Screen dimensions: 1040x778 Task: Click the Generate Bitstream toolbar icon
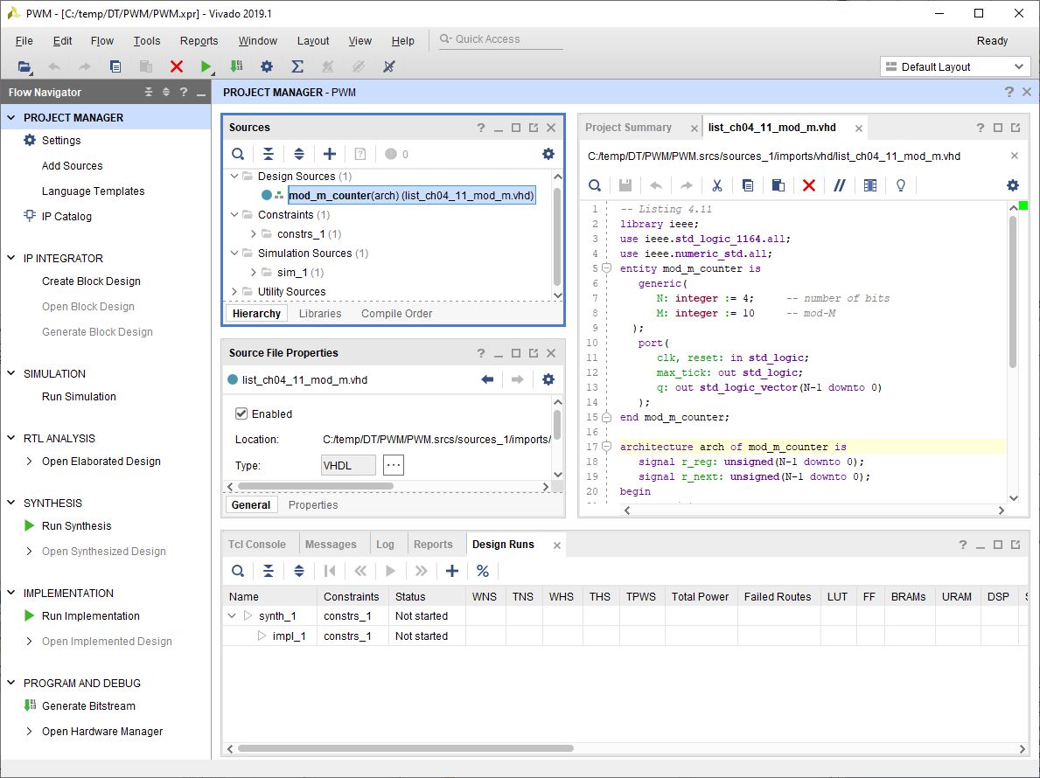[x=236, y=66]
